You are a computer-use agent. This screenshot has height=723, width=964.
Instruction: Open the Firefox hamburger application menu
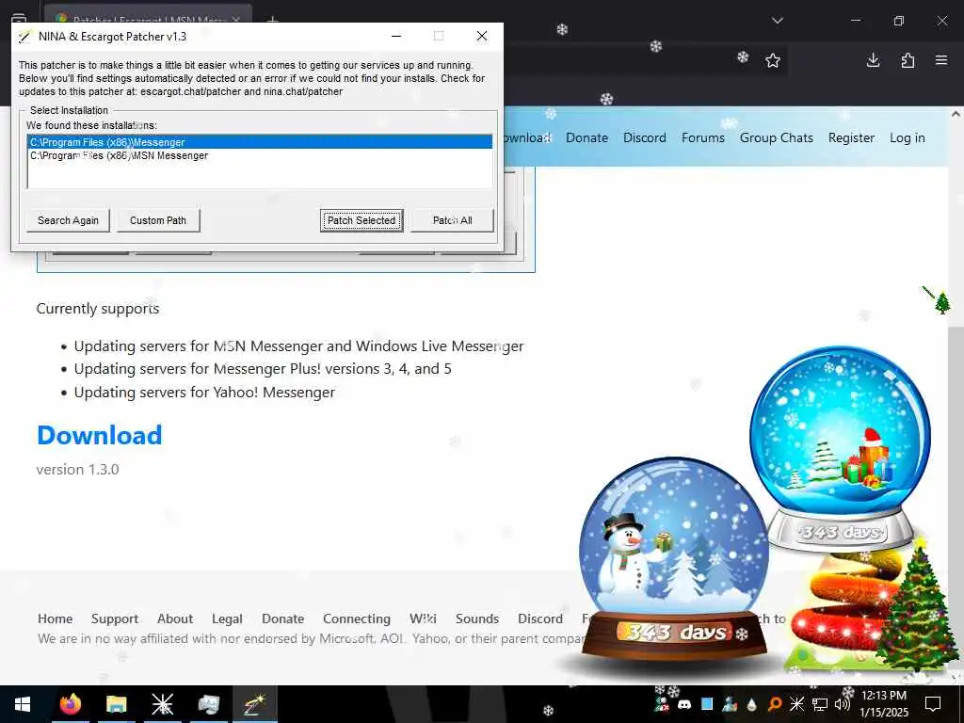[x=941, y=60]
